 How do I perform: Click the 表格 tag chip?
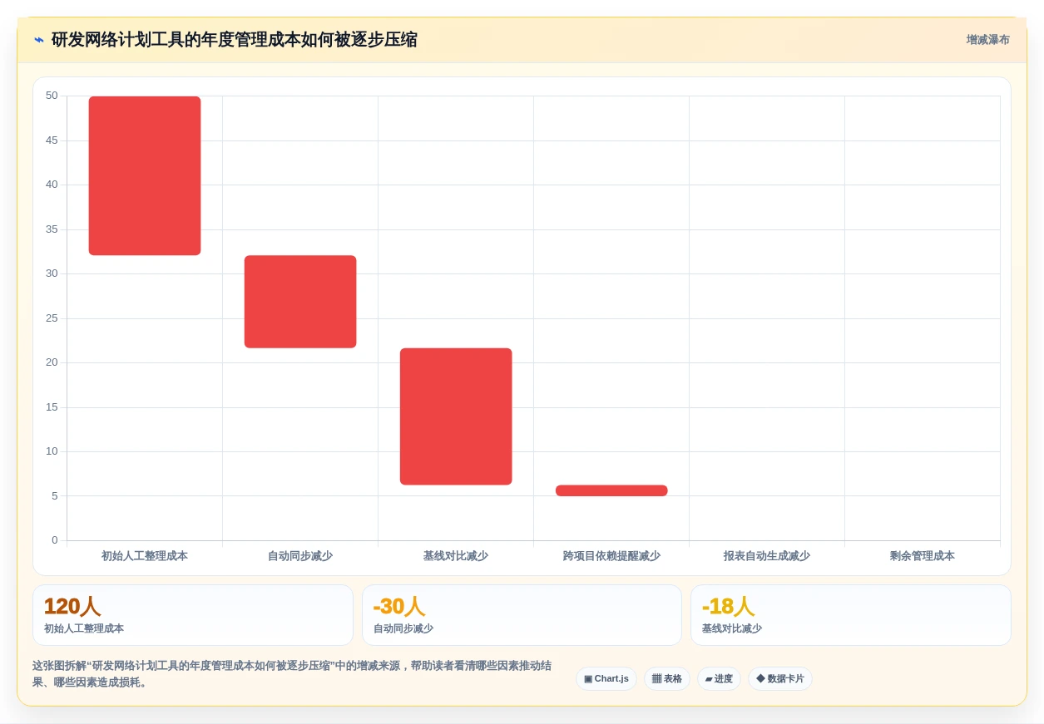[667, 678]
